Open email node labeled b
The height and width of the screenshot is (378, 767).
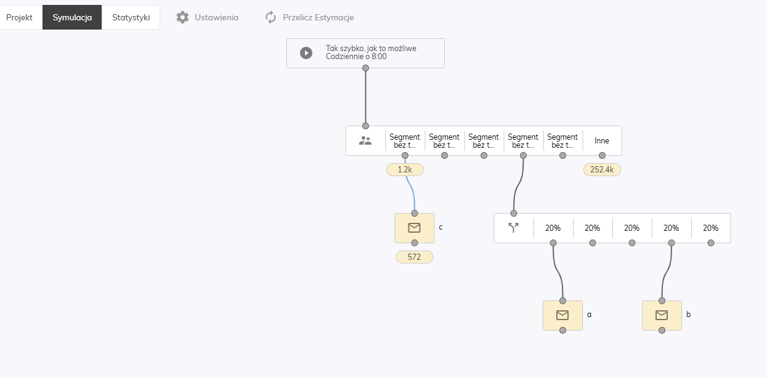[x=662, y=315]
